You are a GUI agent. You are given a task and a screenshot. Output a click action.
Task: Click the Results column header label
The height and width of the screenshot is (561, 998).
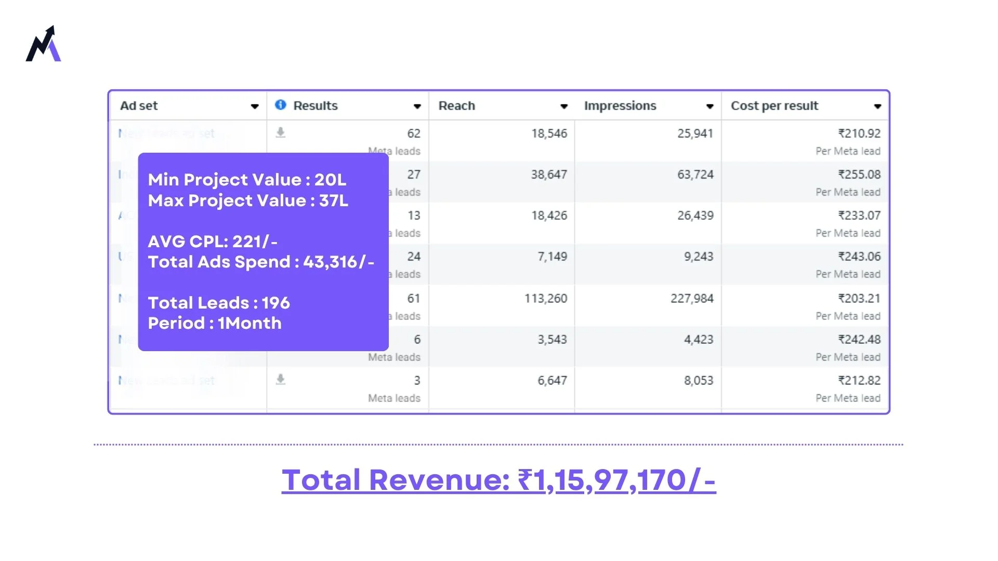(x=316, y=106)
